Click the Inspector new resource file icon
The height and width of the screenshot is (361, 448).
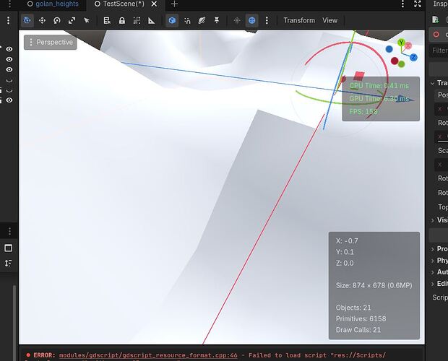click(x=436, y=19)
